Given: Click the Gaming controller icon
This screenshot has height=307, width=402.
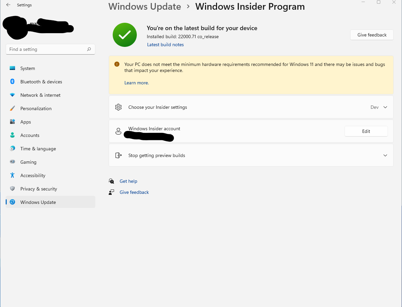Looking at the screenshot, I should pyautogui.click(x=12, y=162).
